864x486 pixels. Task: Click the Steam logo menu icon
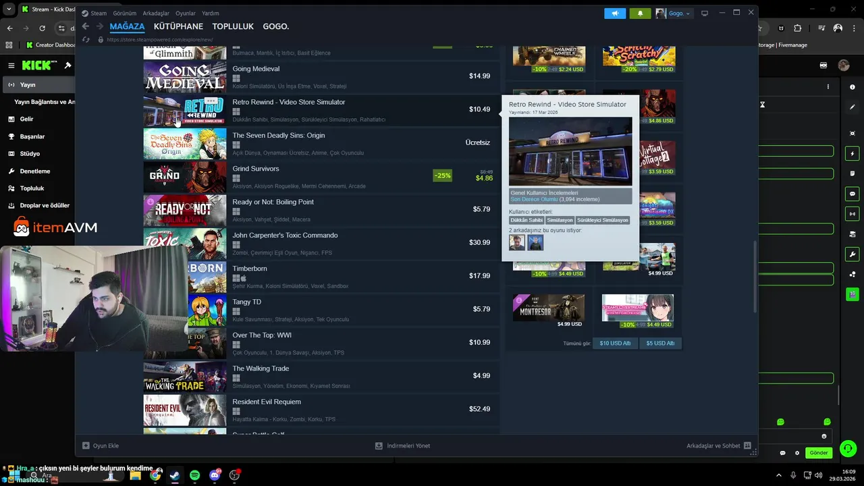(x=85, y=13)
